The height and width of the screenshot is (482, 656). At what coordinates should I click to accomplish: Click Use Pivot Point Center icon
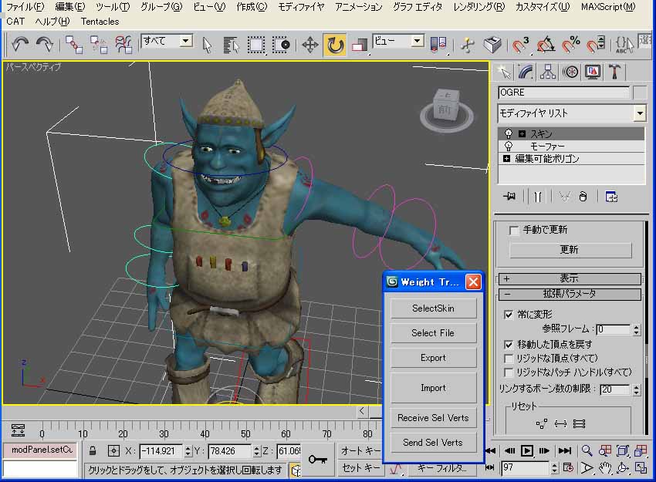pyautogui.click(x=438, y=45)
